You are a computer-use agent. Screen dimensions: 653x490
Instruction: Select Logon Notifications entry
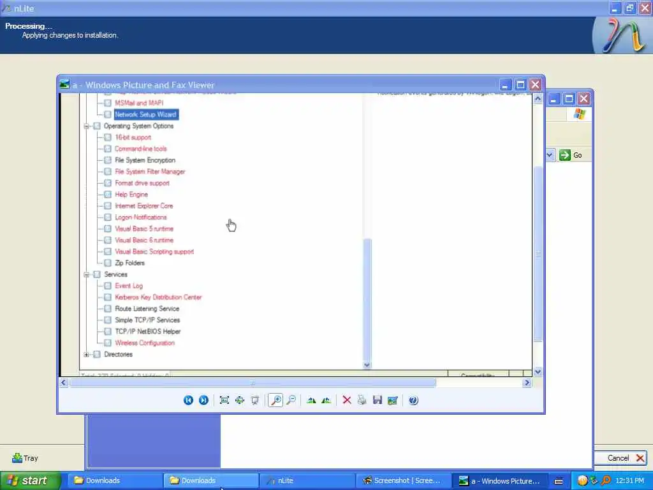click(141, 217)
